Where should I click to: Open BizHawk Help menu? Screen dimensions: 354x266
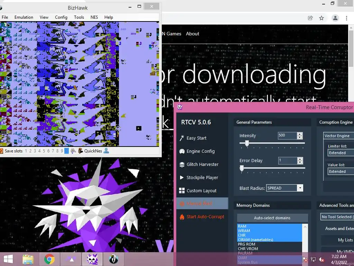coord(109,17)
